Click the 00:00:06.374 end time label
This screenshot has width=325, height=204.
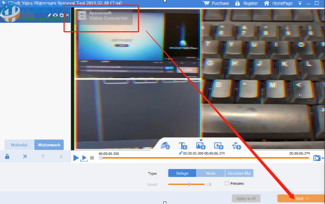[x=300, y=153]
